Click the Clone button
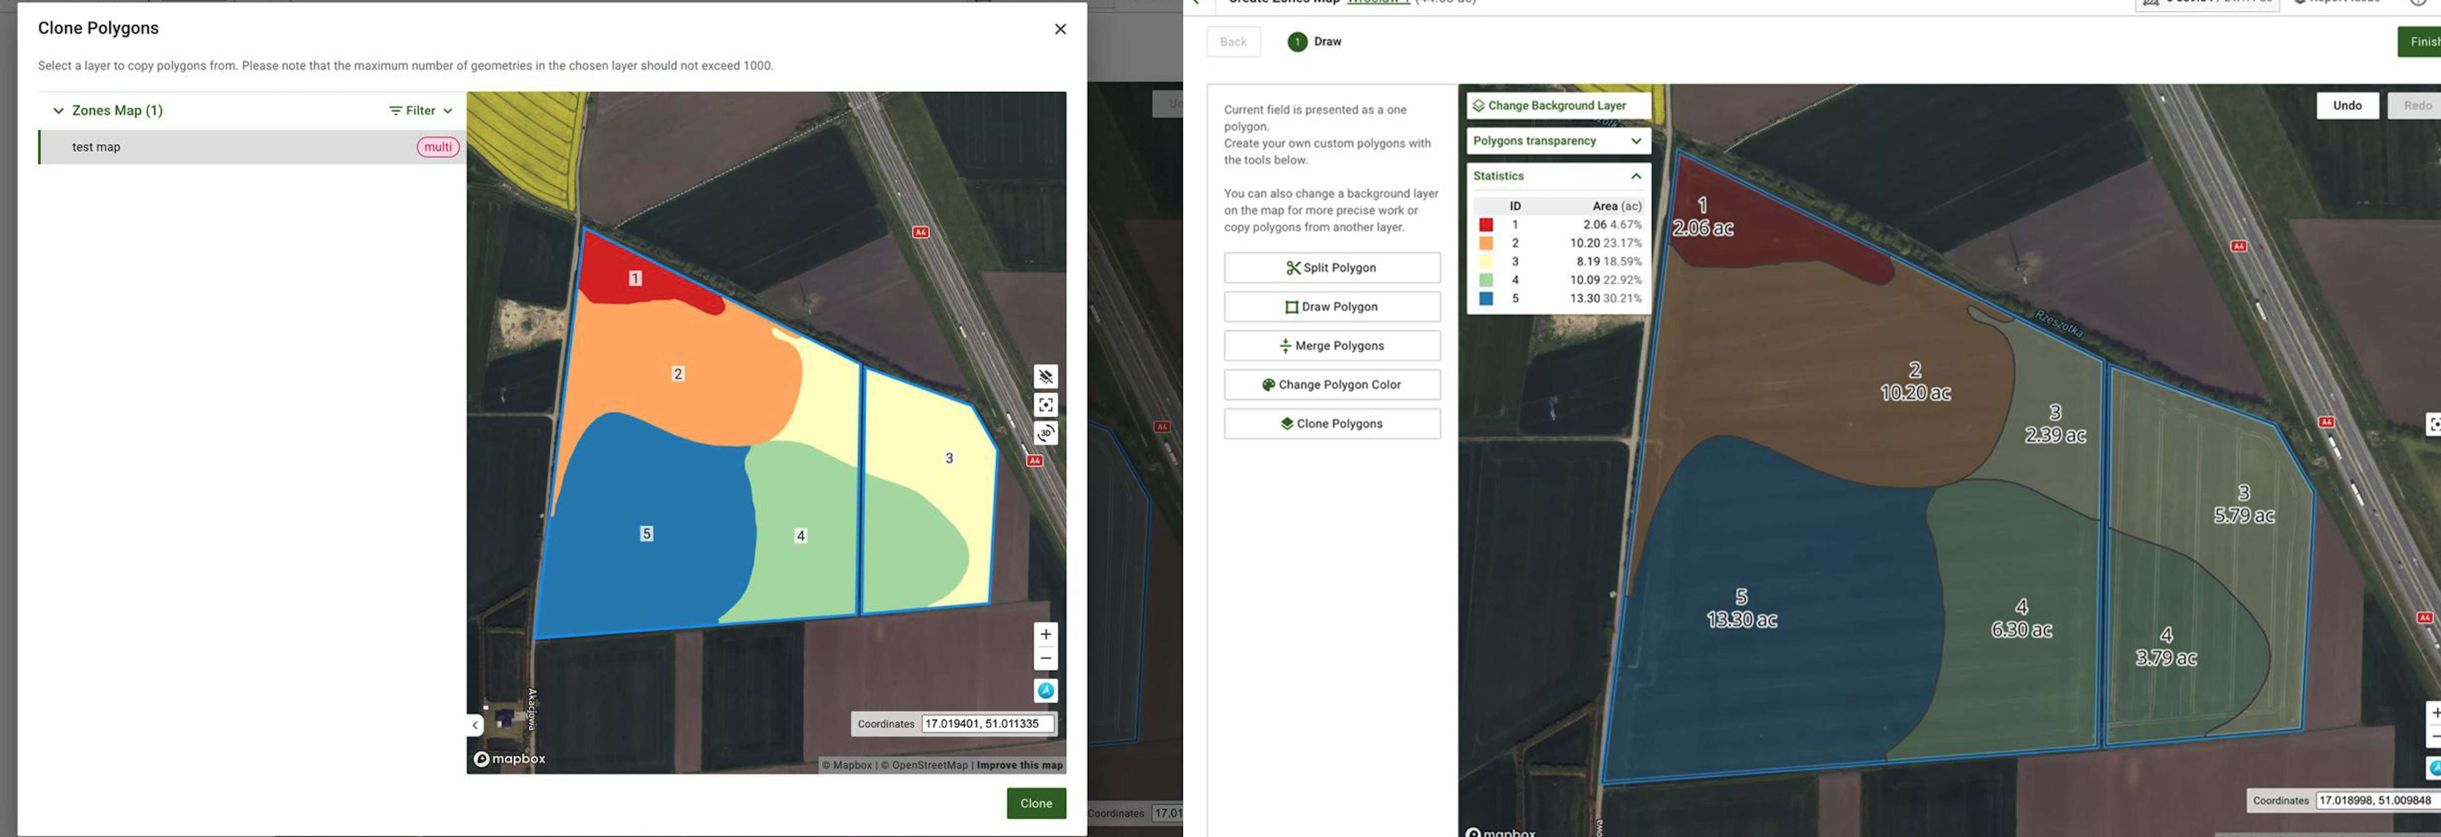Screen dimensions: 2441x837 1036,803
